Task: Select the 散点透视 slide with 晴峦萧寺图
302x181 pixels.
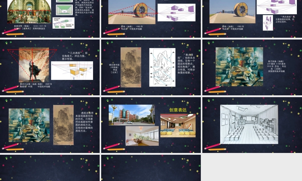Action: (151, 67)
